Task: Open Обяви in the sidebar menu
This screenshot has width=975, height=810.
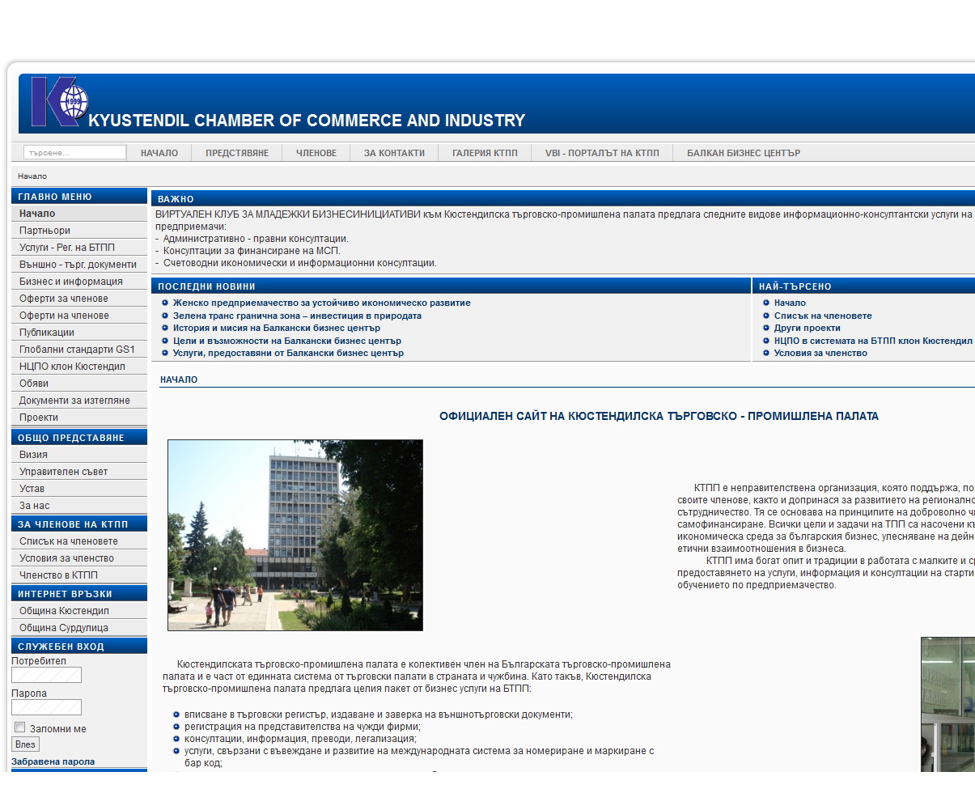Action: pyautogui.click(x=79, y=384)
